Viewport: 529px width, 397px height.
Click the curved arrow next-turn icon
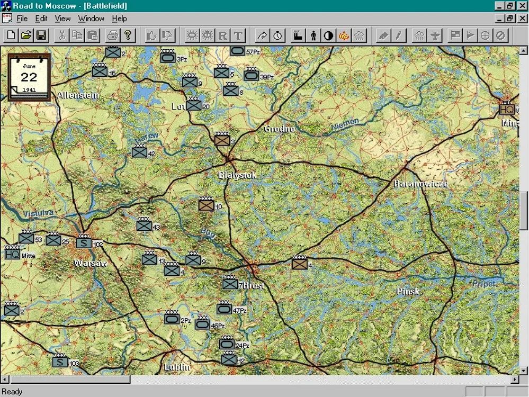point(262,35)
